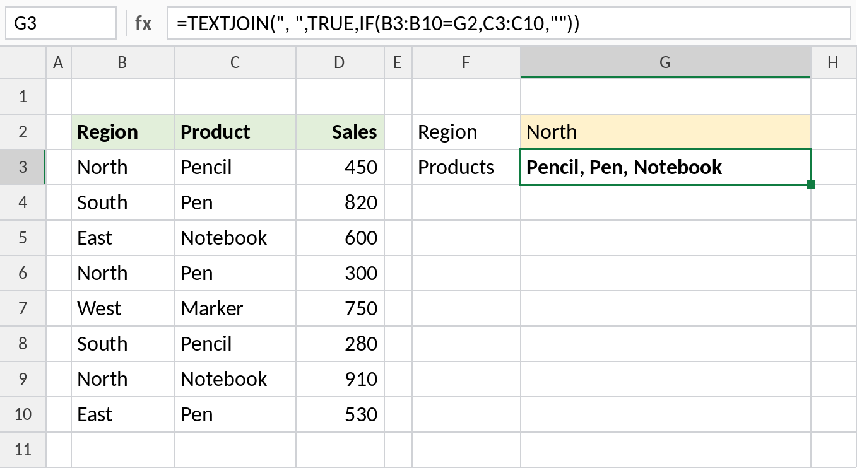The height and width of the screenshot is (468, 857).
Task: Click the 'Region' label in column F
Action: click(466, 132)
